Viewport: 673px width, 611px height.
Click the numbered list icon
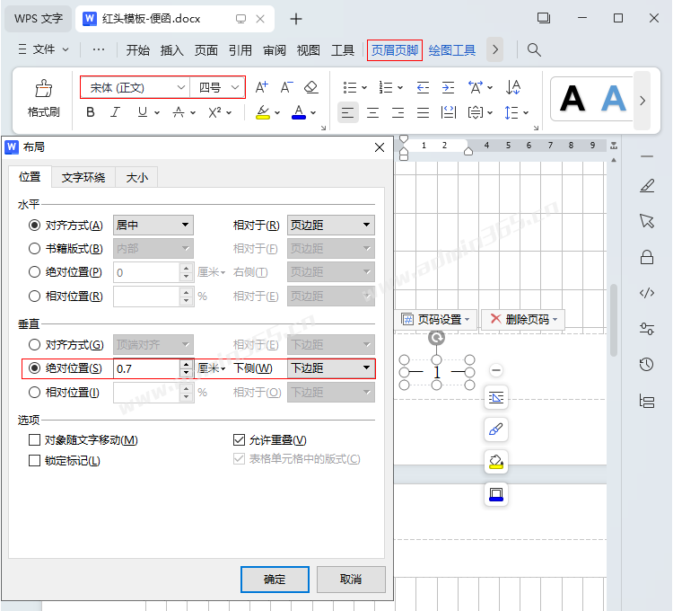click(386, 88)
